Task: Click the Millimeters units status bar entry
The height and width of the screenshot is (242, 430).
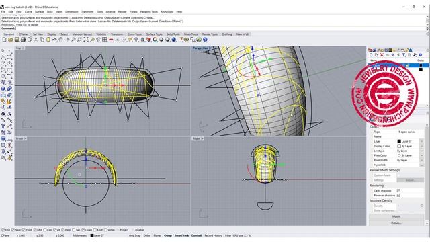Action: point(80,235)
